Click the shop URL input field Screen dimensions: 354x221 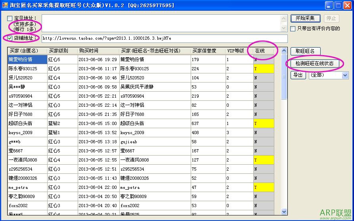coord(164,38)
